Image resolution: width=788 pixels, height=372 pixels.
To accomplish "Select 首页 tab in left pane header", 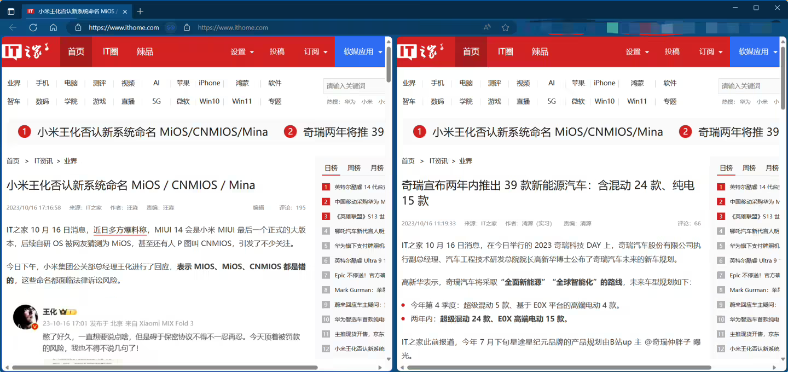I will [x=76, y=51].
